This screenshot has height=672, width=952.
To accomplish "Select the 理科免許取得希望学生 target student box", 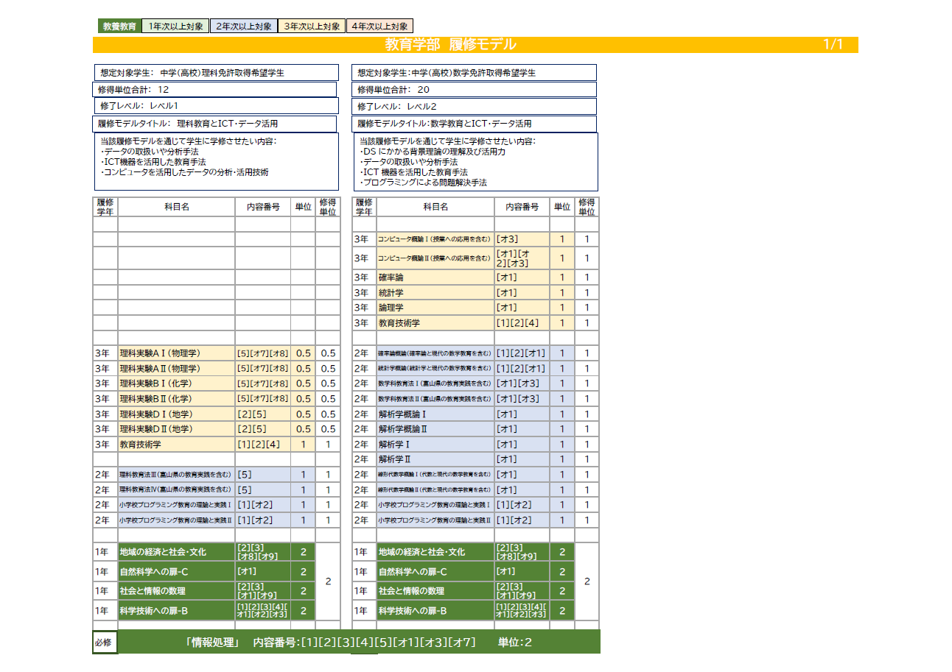I will click(216, 73).
